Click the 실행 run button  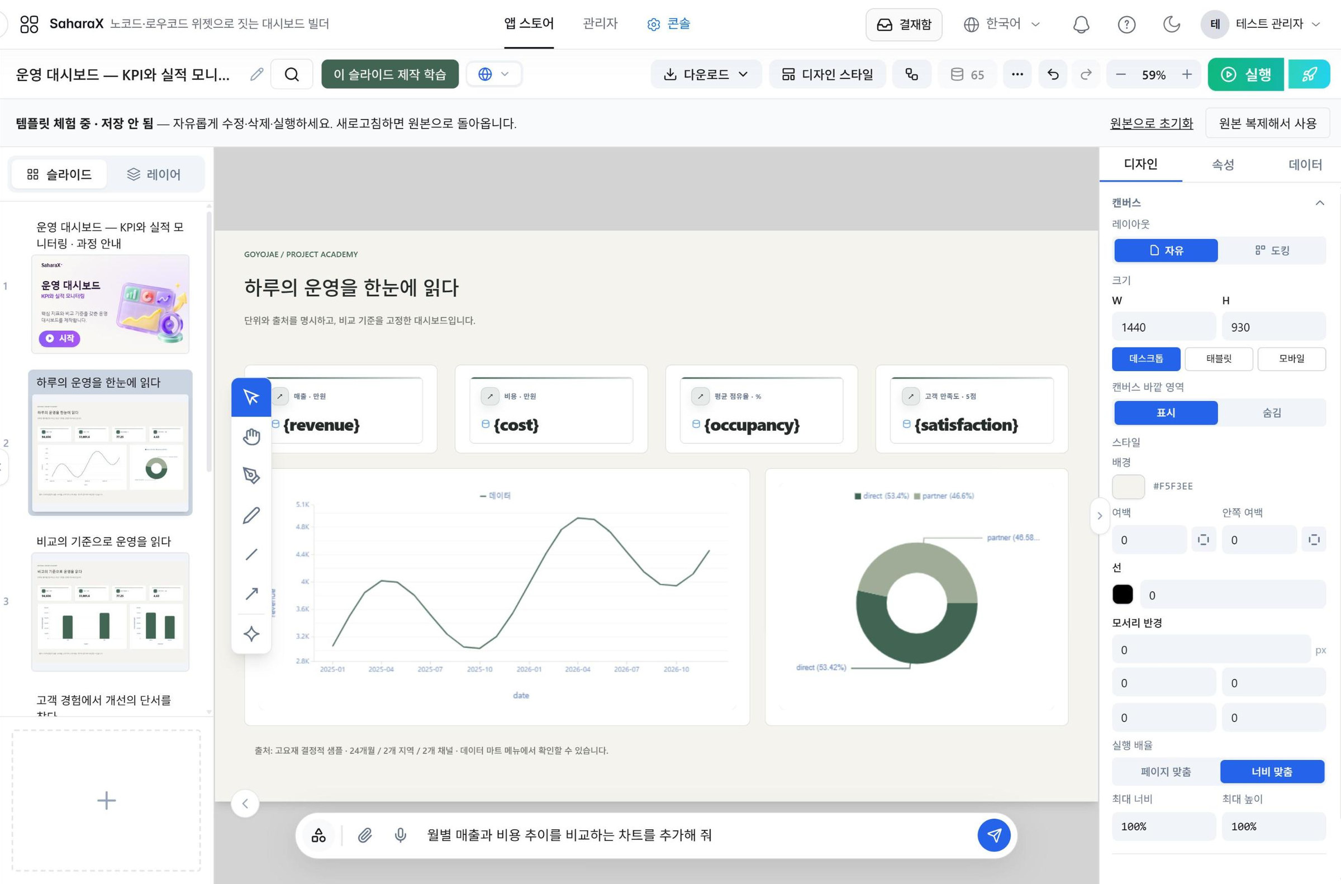(x=1246, y=74)
